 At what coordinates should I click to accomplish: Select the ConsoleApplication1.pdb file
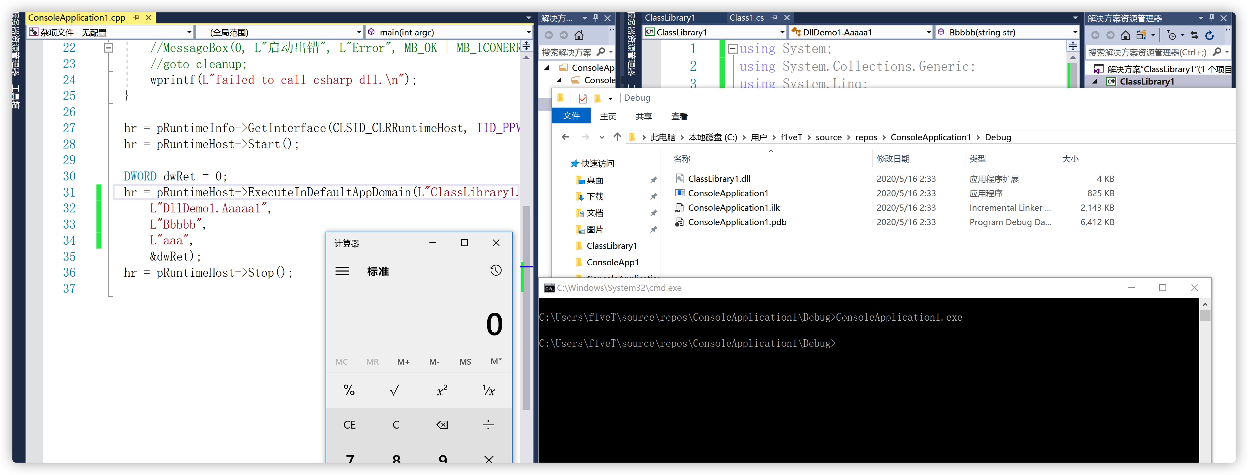pyautogui.click(x=737, y=222)
